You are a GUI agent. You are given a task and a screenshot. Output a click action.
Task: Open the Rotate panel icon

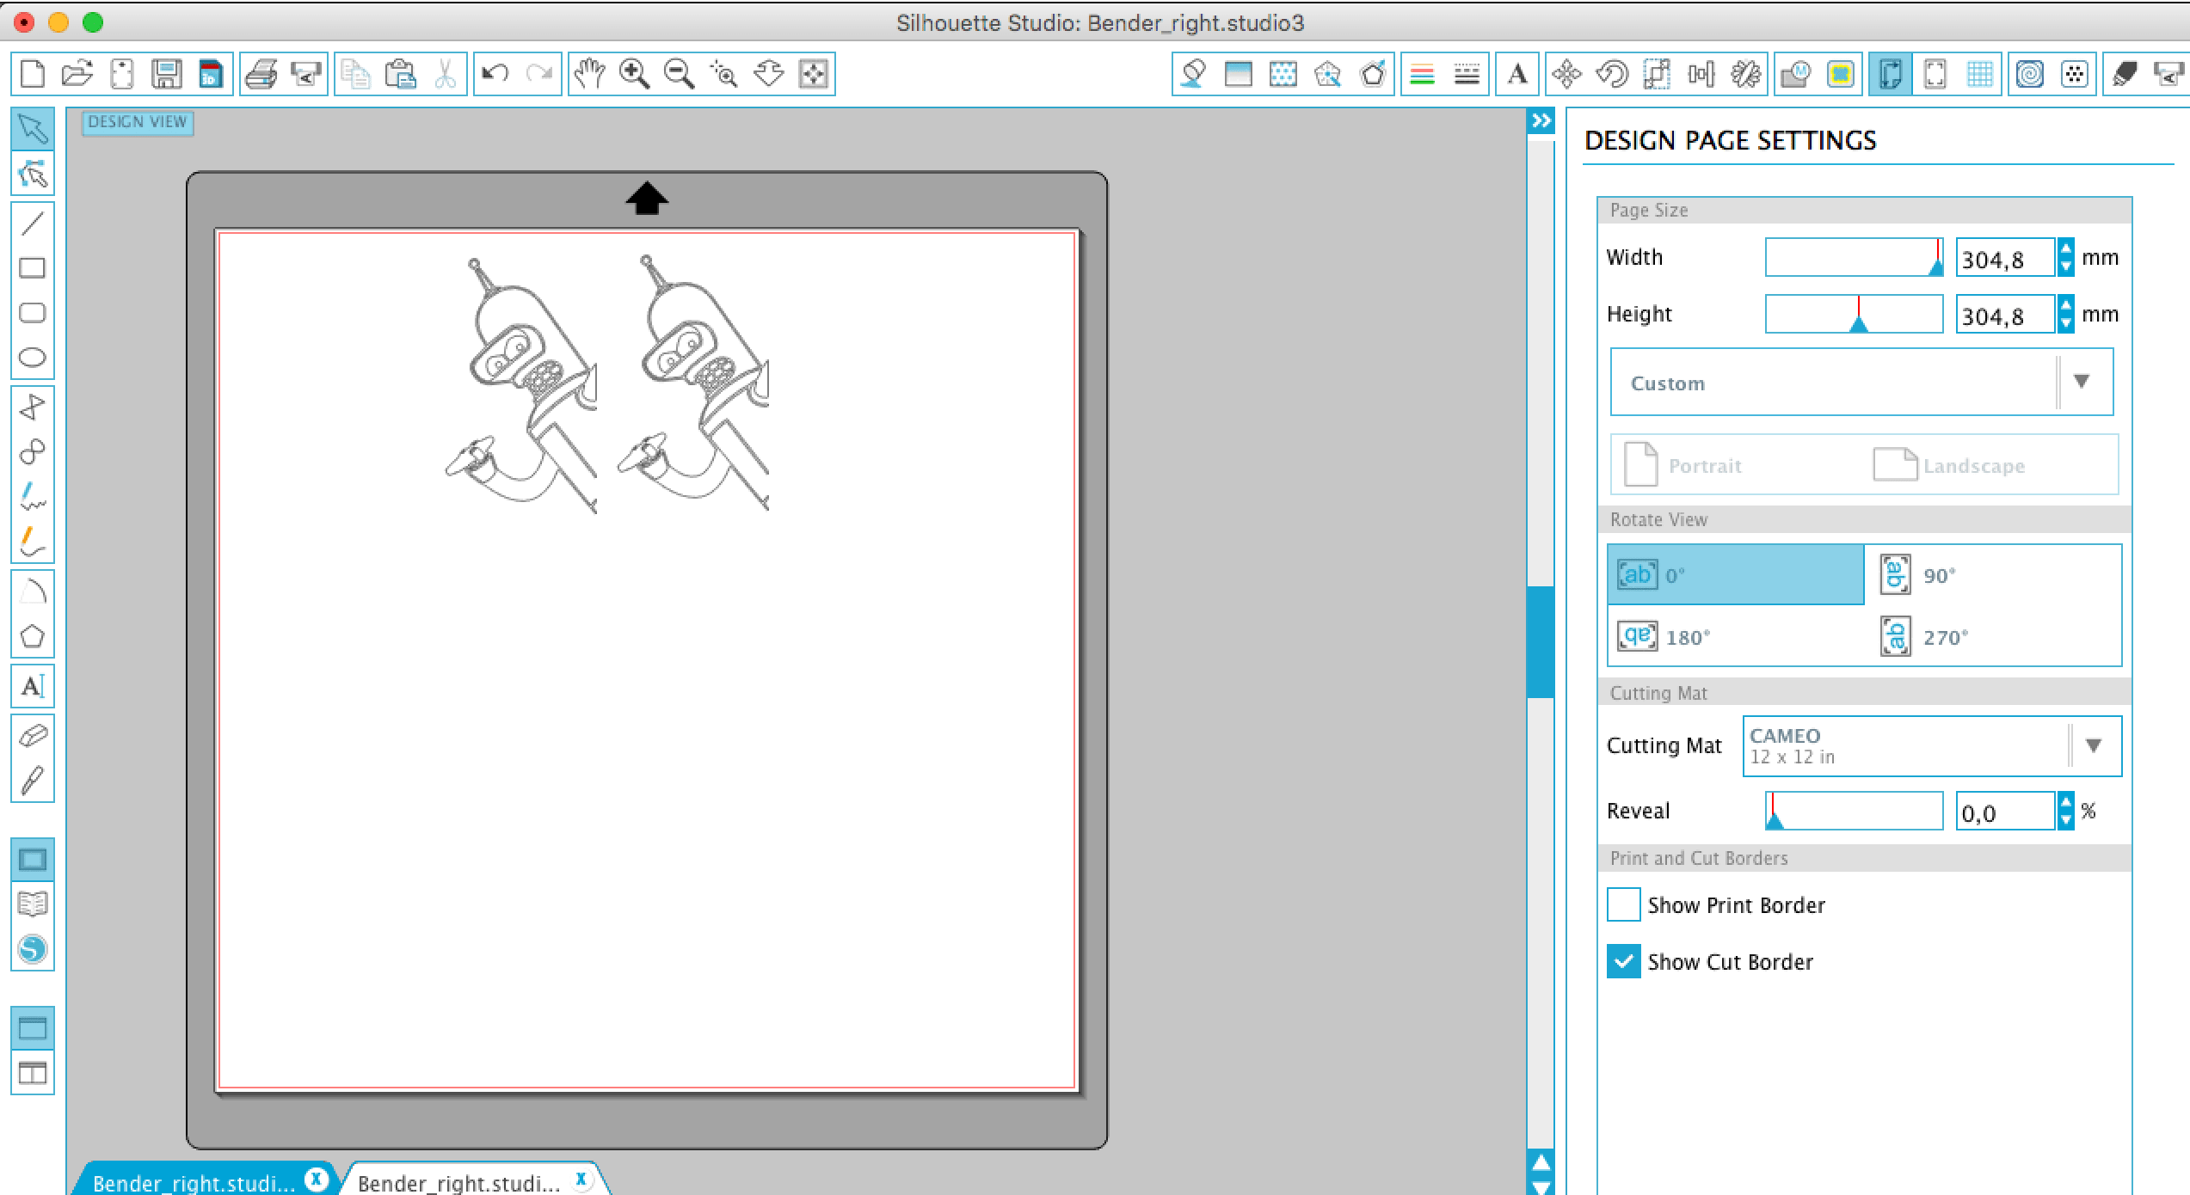pyautogui.click(x=1612, y=74)
